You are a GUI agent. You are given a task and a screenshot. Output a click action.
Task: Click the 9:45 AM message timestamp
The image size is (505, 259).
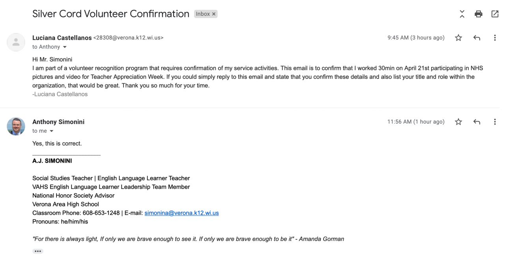416,38
